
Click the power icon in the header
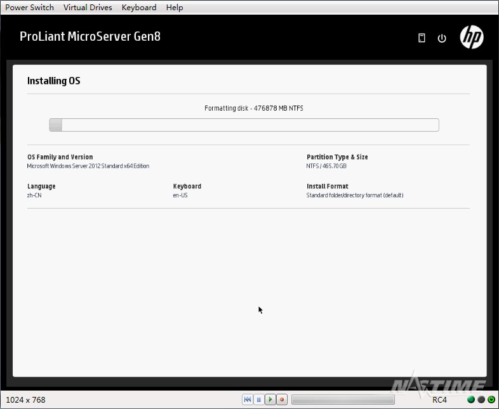pyautogui.click(x=442, y=38)
